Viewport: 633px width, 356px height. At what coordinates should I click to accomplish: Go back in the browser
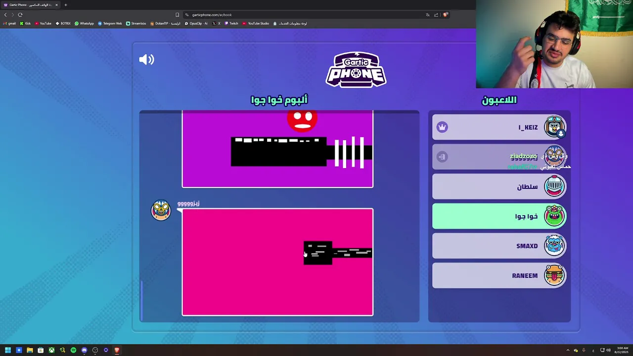(5, 15)
